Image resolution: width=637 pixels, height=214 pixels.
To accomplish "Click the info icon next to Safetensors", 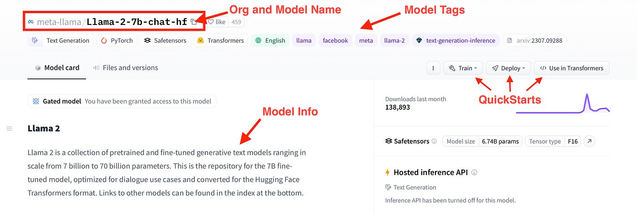I will [x=434, y=141].
